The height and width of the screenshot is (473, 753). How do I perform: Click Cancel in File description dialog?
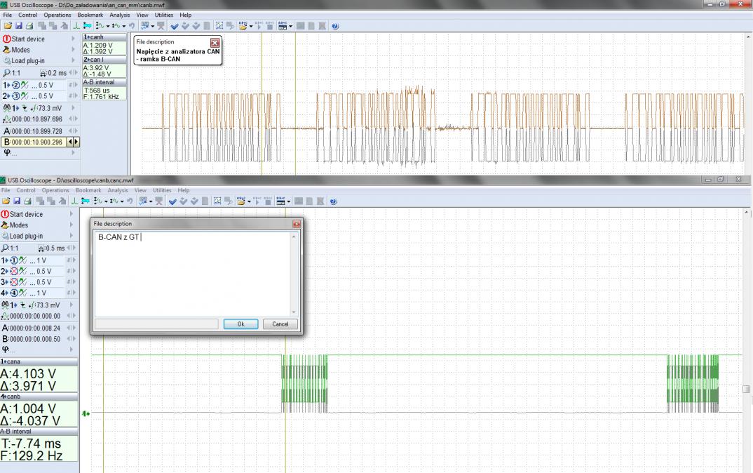click(x=280, y=324)
